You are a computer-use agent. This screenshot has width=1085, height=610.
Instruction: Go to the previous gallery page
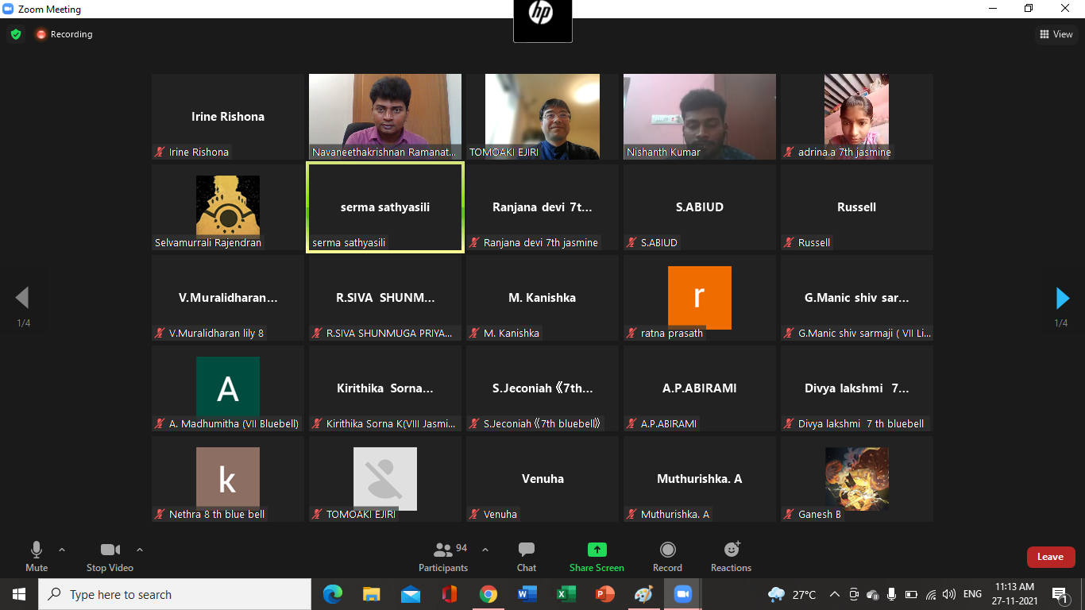tap(22, 298)
